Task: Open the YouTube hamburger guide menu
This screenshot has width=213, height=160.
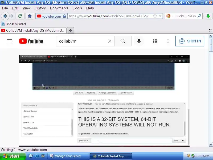Action: point(10,41)
